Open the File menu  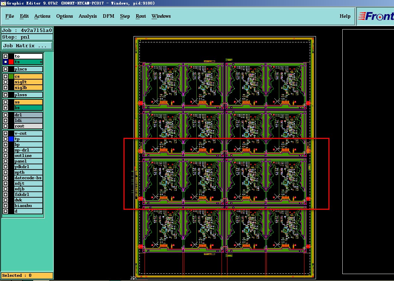(10, 16)
